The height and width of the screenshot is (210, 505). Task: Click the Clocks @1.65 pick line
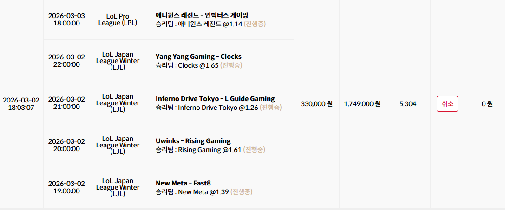click(x=199, y=66)
